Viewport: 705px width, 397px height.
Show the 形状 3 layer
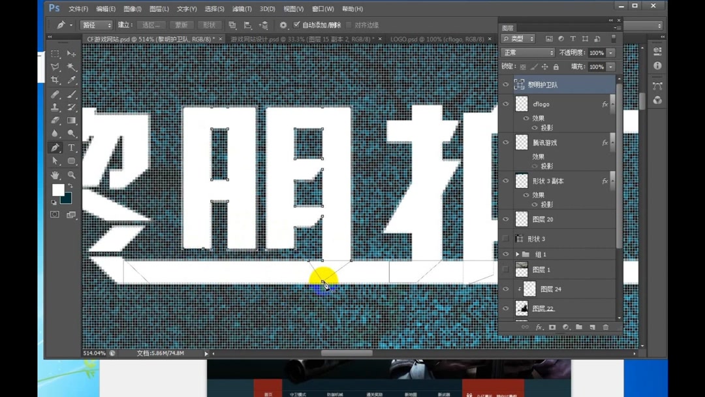click(x=506, y=238)
